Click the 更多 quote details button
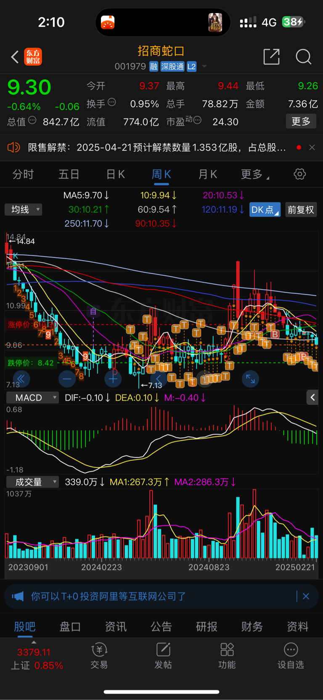This screenshot has width=323, height=700. 301,121
